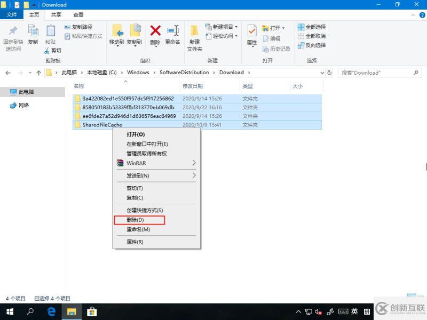427x320 pixels.
Task: Click History in Open group
Action: point(276,49)
